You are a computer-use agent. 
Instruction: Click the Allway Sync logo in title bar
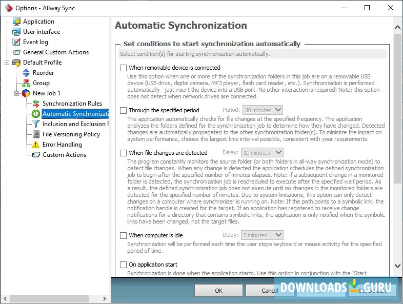pyautogui.click(x=9, y=8)
